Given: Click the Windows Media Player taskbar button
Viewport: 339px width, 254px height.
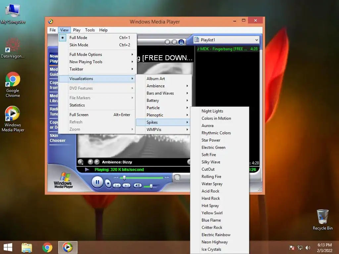Looking at the screenshot, I should coord(68,247).
